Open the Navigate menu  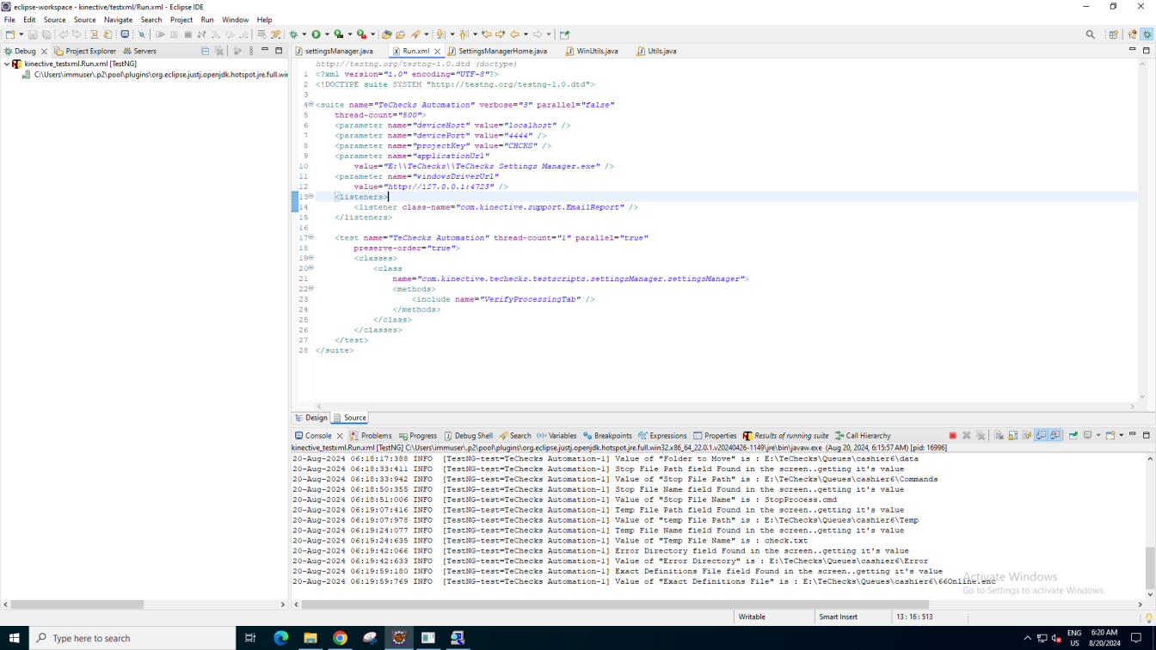(118, 20)
